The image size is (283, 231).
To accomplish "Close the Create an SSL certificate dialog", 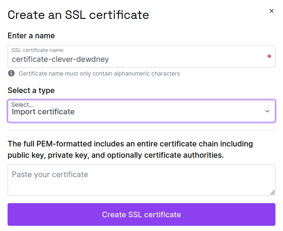I will pyautogui.click(x=271, y=11).
